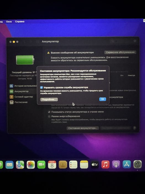Open System Preferences from the Dock
Image resolution: width=145 pixels, height=194 pixels.
tap(137, 164)
